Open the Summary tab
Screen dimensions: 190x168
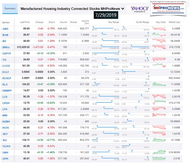point(10,9)
